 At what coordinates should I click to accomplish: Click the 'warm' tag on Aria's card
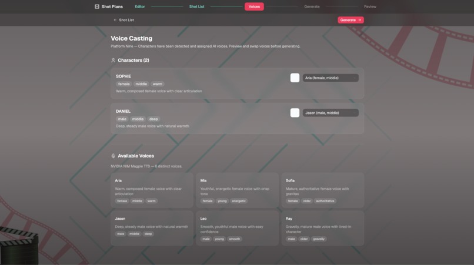152,201
